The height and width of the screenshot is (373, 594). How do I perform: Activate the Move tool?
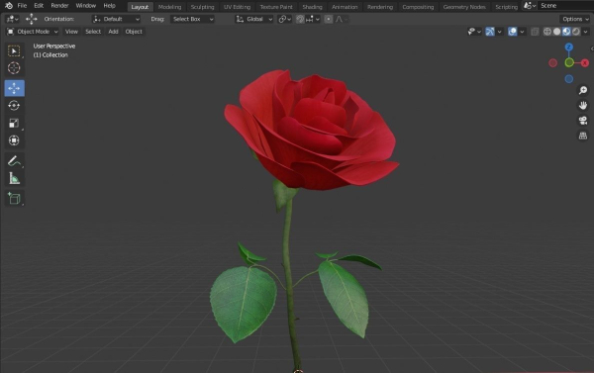pos(14,88)
